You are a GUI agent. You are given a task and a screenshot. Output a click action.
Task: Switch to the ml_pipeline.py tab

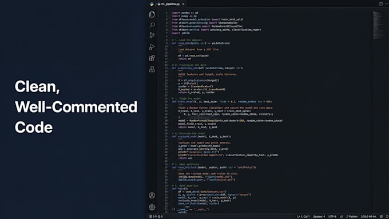(x=170, y=4)
